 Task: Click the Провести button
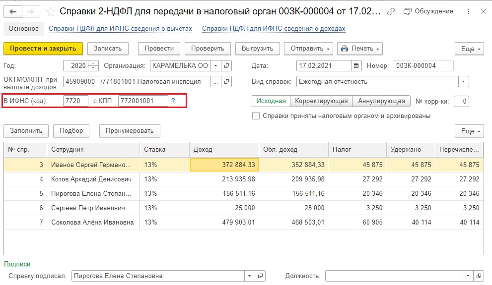click(159, 49)
